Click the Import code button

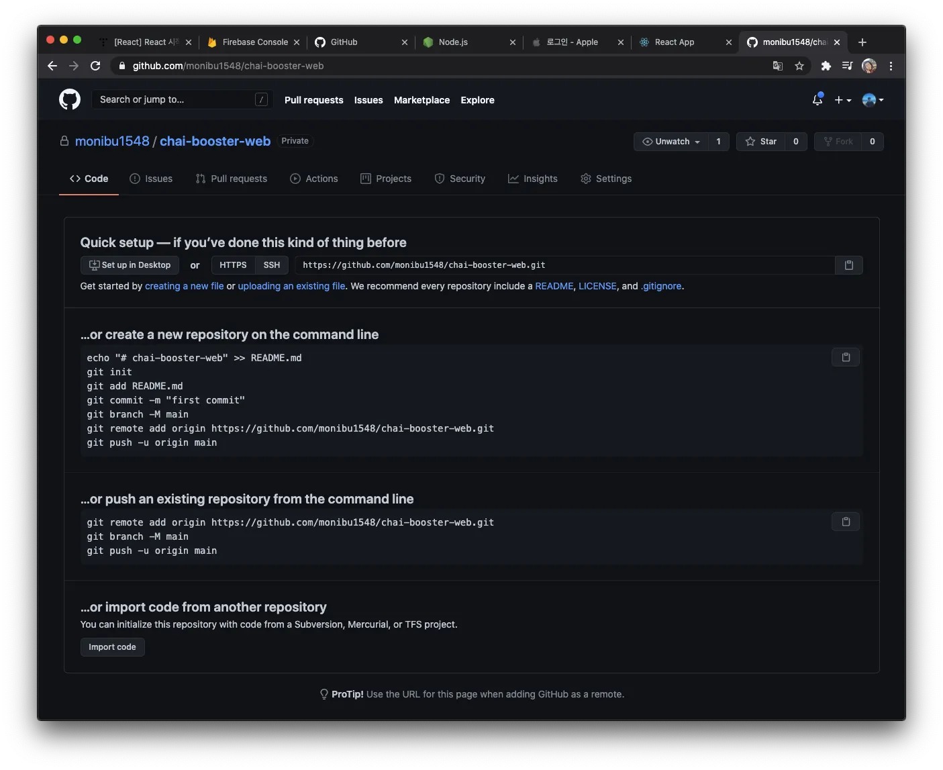coord(112,647)
